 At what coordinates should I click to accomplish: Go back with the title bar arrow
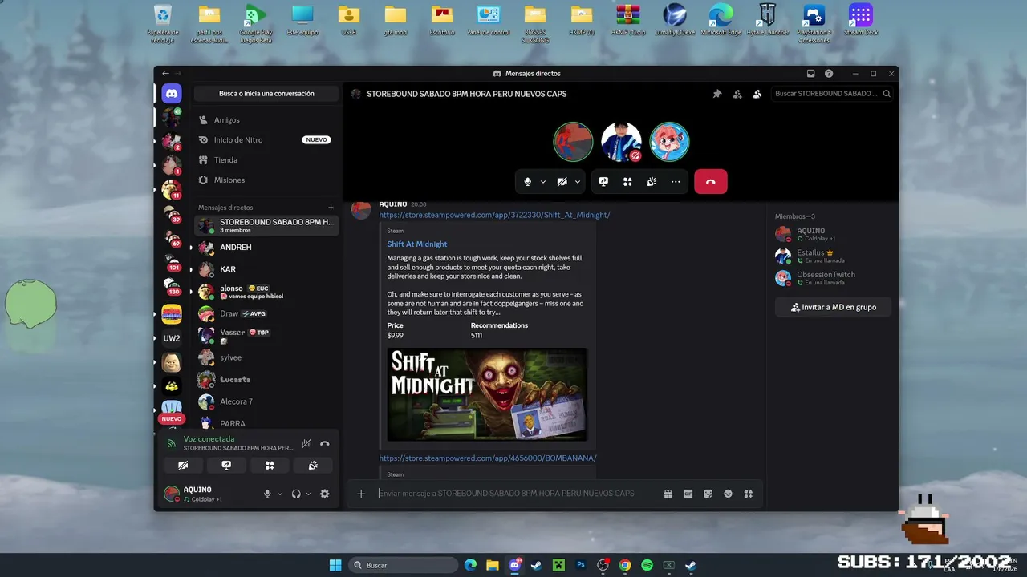coord(166,74)
